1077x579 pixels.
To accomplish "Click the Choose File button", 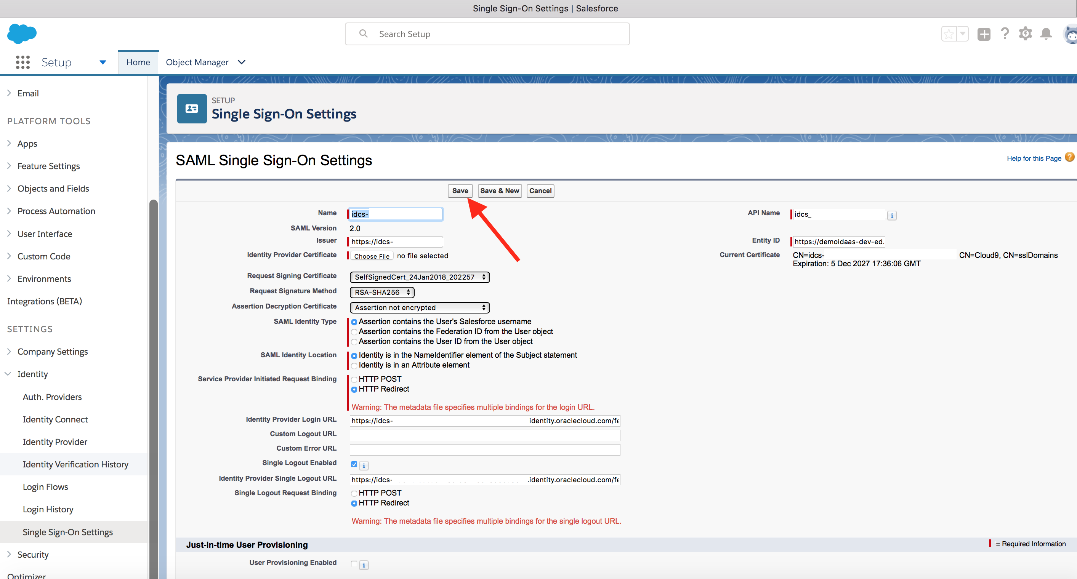I will click(x=371, y=256).
